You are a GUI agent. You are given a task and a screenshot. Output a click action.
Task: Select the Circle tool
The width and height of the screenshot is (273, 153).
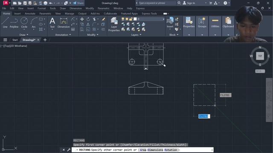[x=24, y=23]
